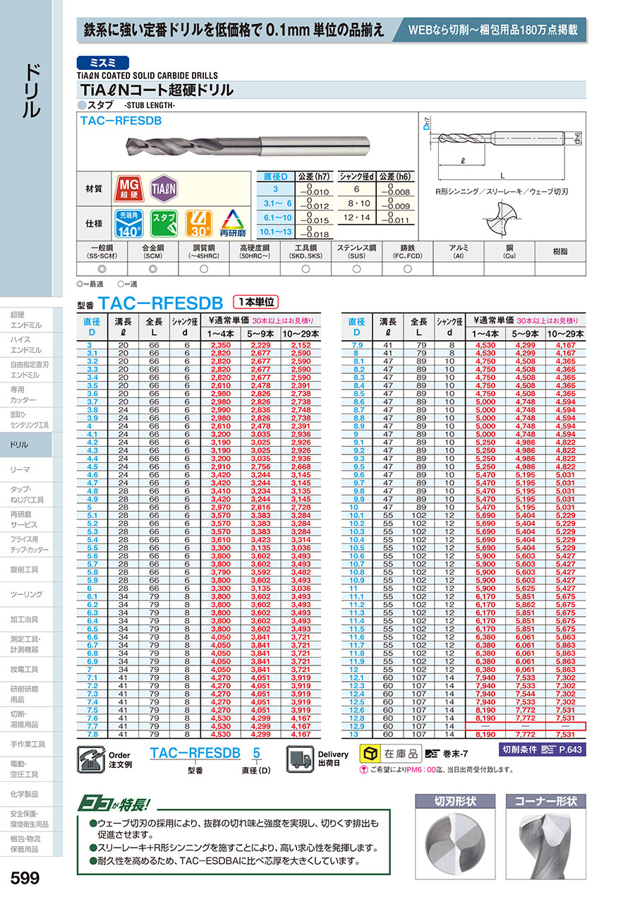Click the WEBなら切削〜梱包用品180万点掲載 banner

pyautogui.click(x=497, y=30)
